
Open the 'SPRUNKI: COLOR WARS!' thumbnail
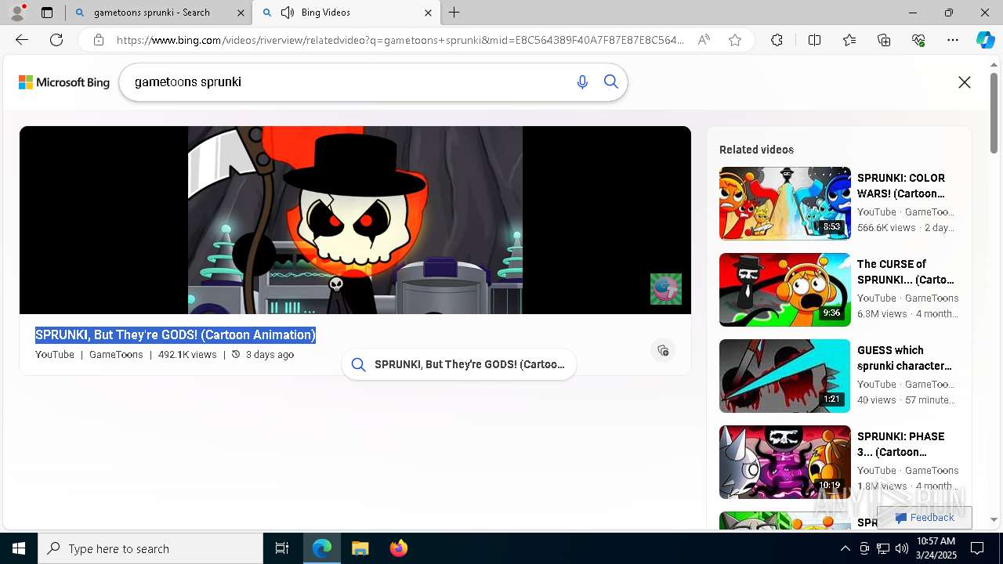pos(785,204)
